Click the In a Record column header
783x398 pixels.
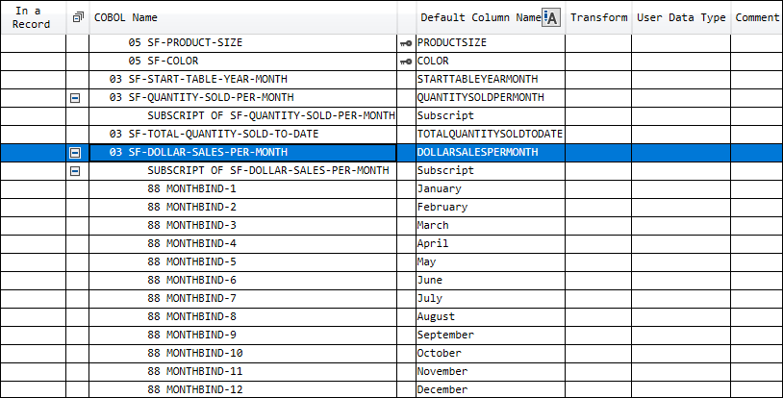click(32, 17)
